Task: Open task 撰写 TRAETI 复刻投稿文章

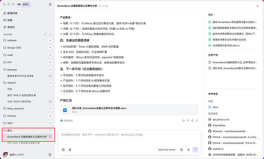Action: tap(21, 95)
